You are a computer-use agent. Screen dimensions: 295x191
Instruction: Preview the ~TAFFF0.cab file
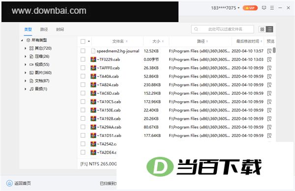click(269, 68)
